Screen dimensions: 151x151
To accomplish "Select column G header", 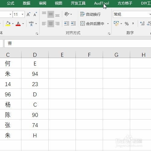I will coord(117,55).
